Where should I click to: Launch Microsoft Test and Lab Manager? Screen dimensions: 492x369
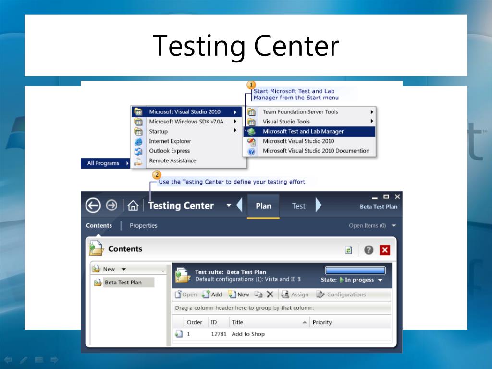click(309, 132)
